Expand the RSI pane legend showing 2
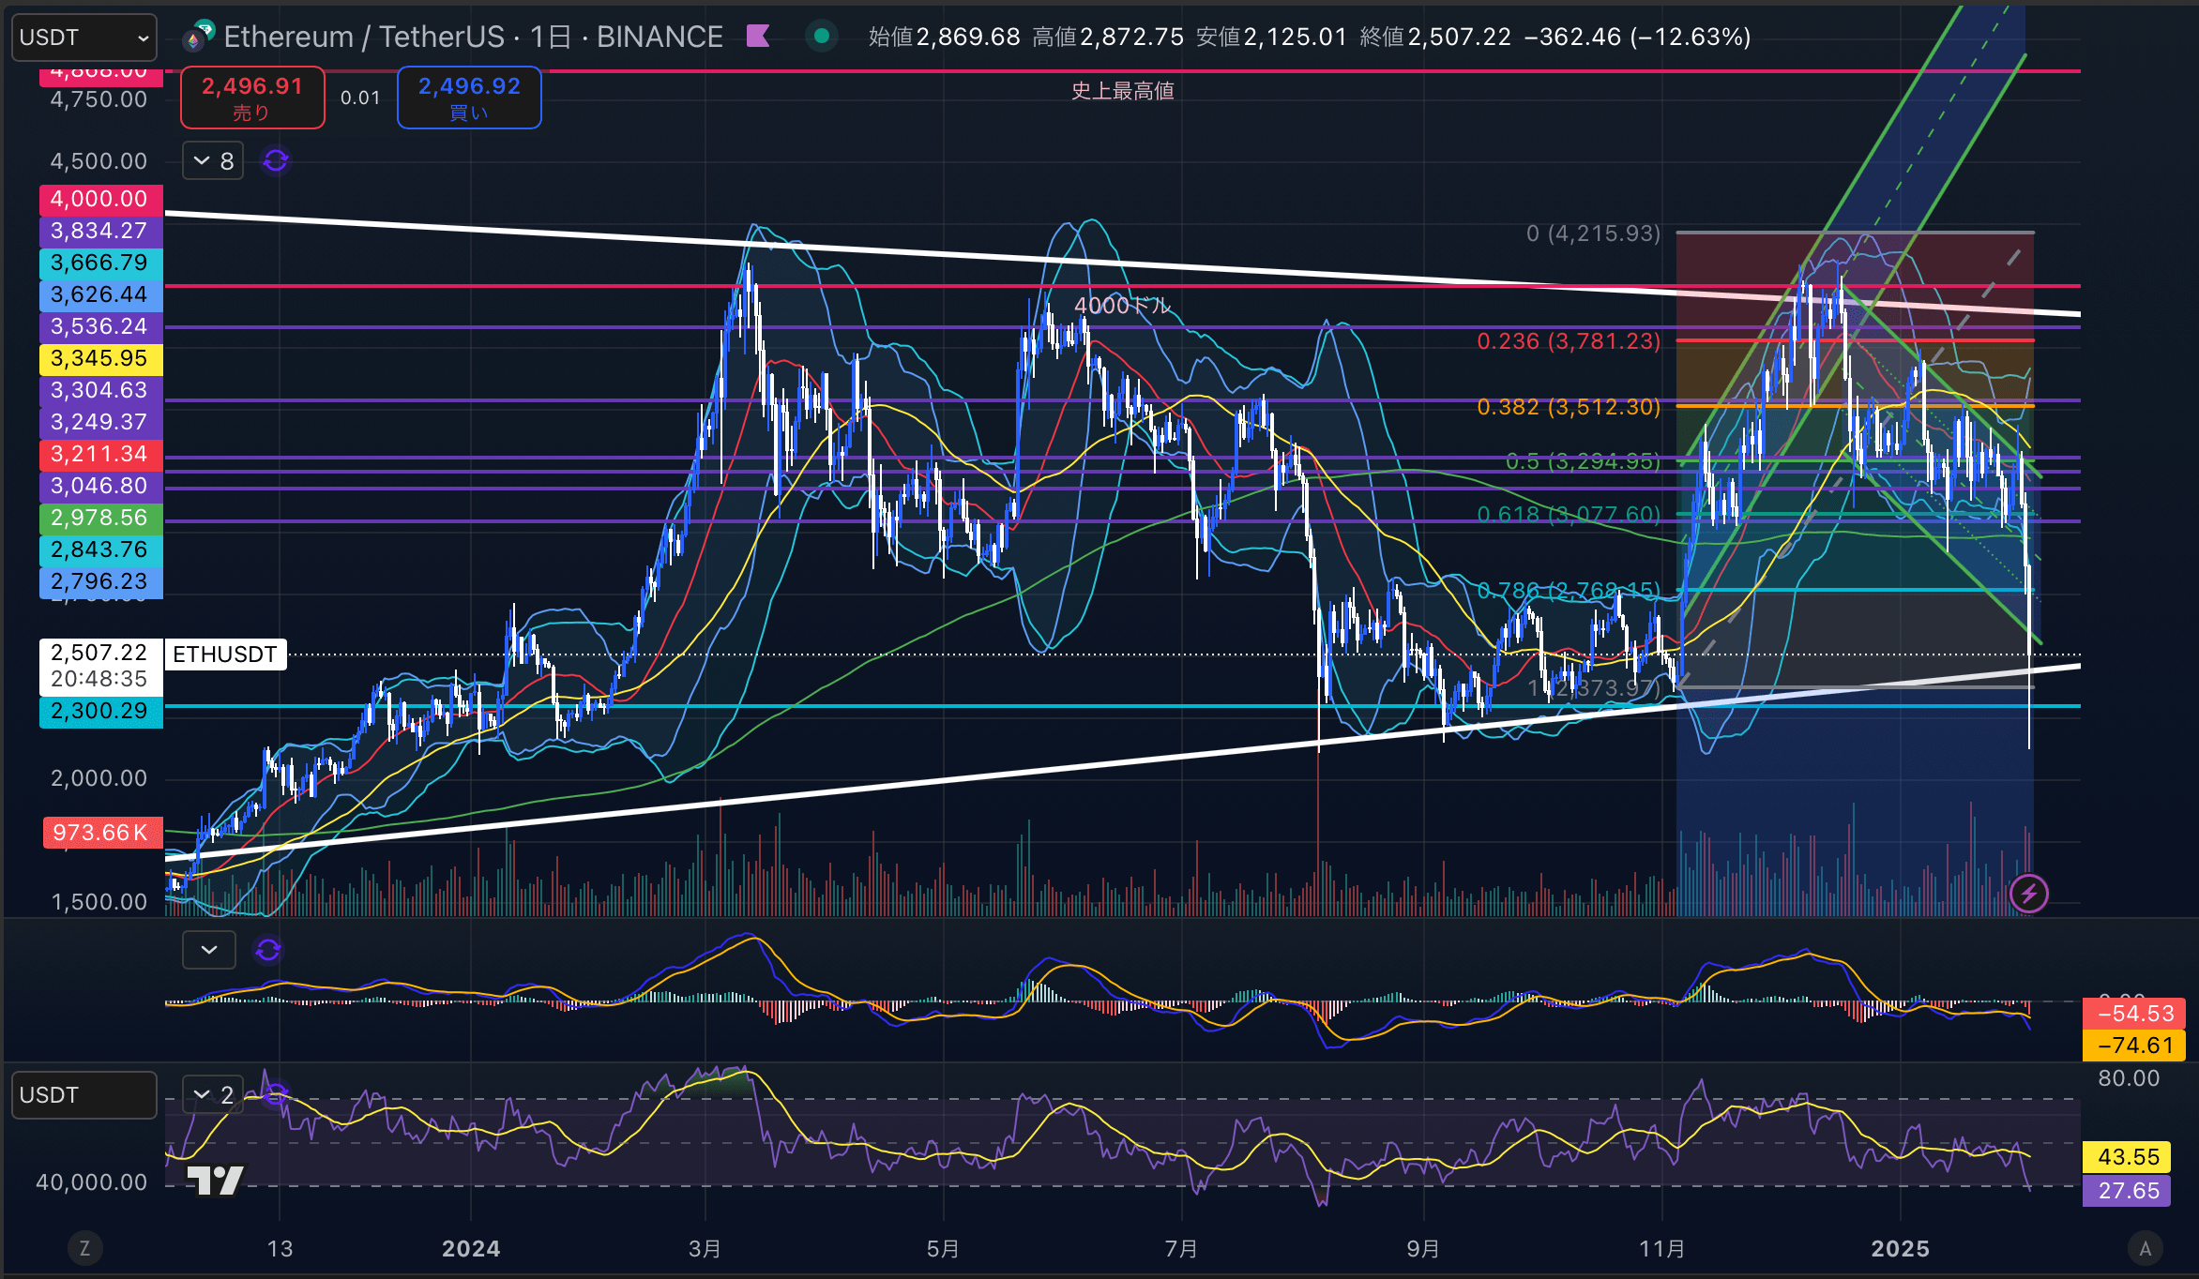The height and width of the screenshot is (1279, 2199). pos(213,1094)
